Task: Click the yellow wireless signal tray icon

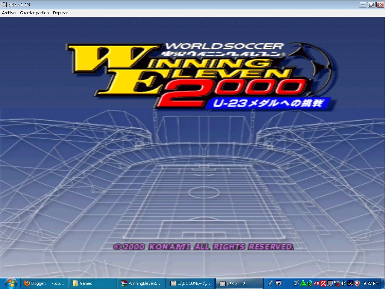Action: (350, 283)
